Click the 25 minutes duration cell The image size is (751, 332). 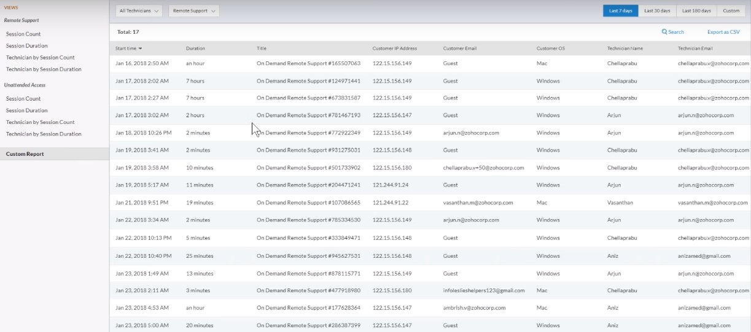click(200, 256)
